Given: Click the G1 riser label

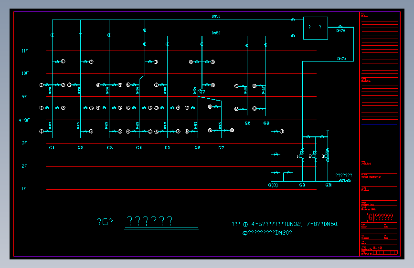Looking at the screenshot, I should pos(52,148).
